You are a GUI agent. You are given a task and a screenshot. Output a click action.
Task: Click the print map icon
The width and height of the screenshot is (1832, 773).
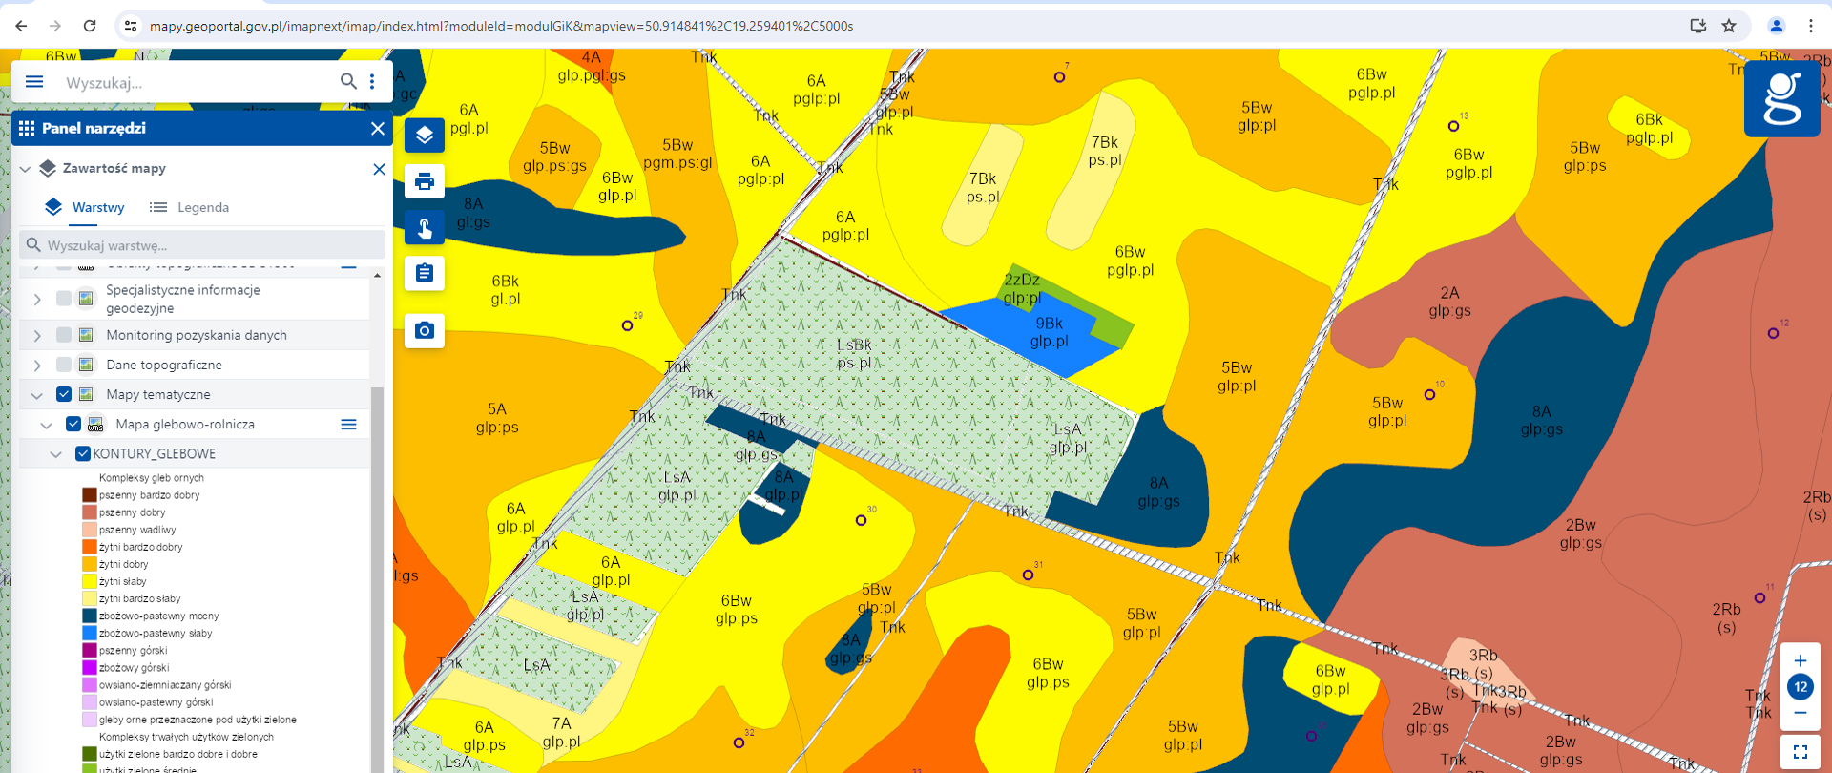click(425, 181)
